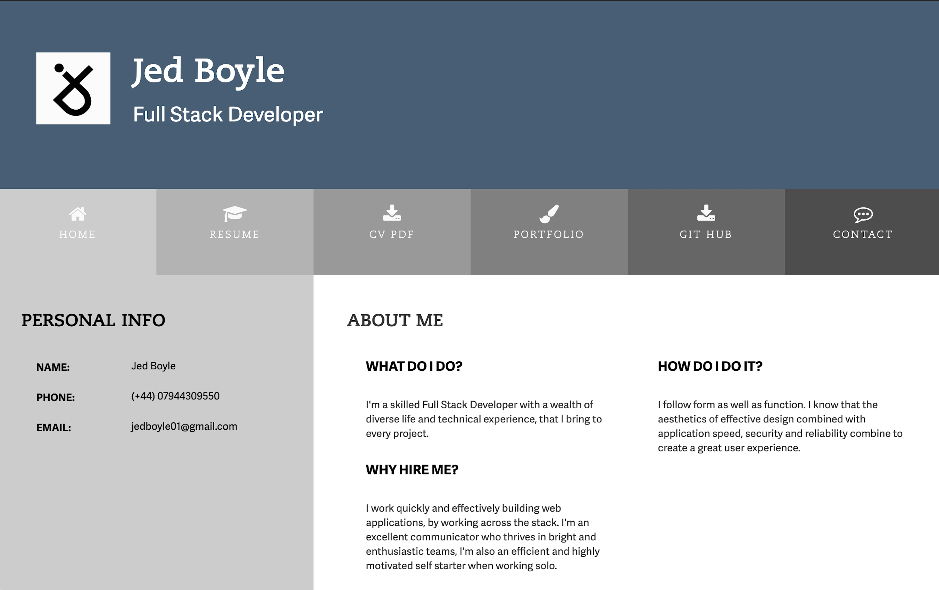
Task: Click the PERSONAL INFO heading
Action: tap(94, 320)
